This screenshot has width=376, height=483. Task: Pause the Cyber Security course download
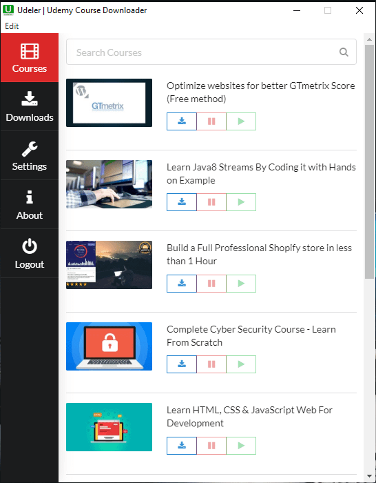click(211, 364)
